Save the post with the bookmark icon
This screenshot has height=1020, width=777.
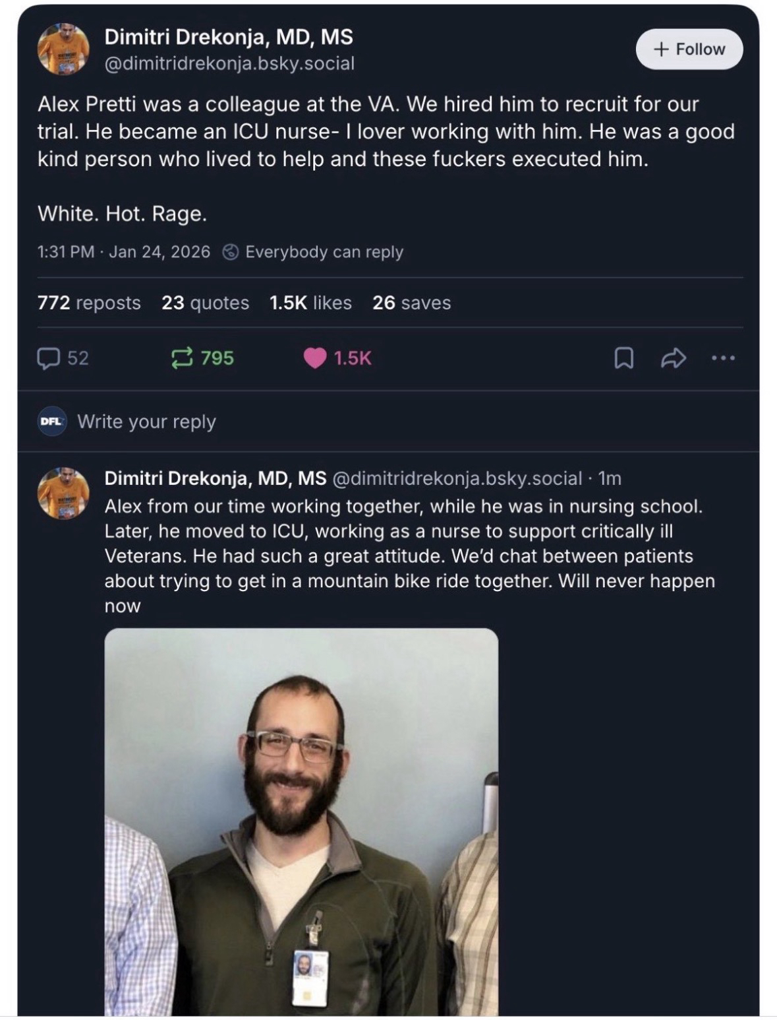pos(623,358)
